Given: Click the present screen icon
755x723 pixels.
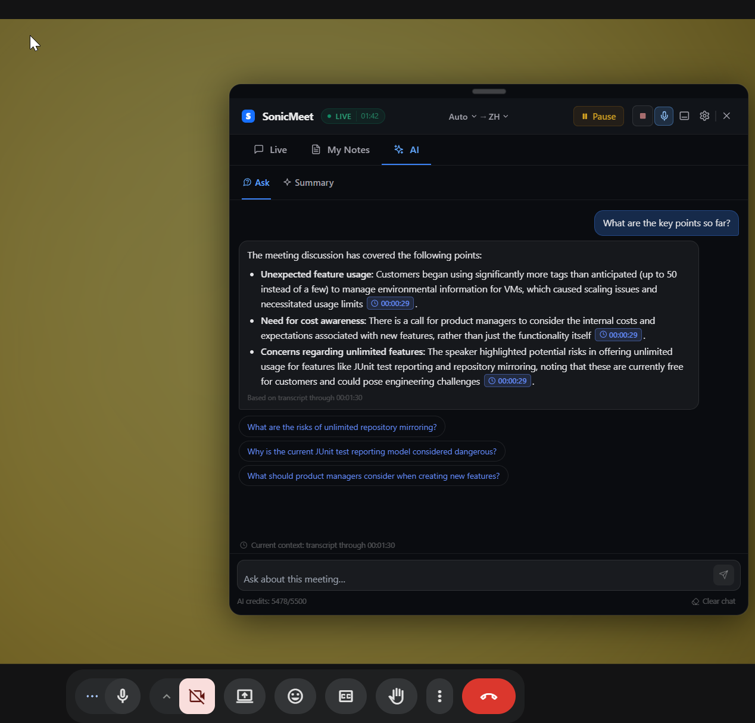Looking at the screenshot, I should (245, 696).
